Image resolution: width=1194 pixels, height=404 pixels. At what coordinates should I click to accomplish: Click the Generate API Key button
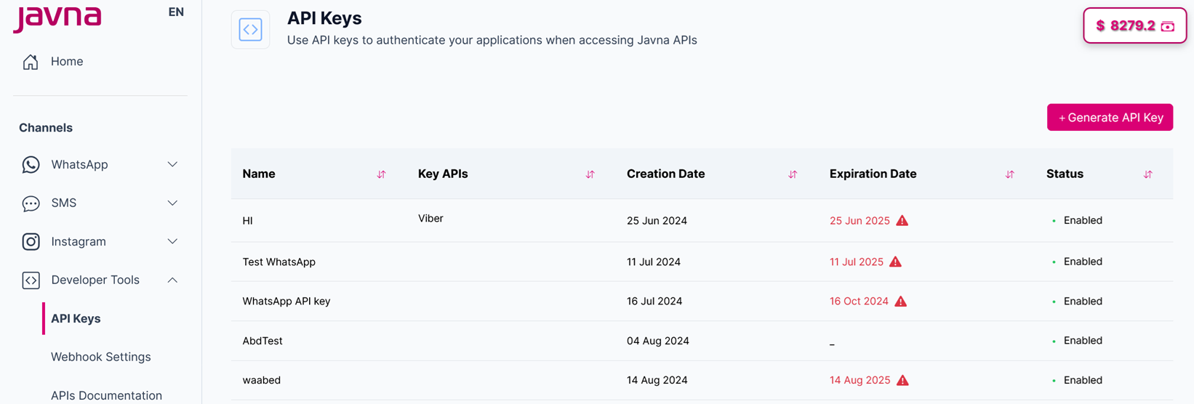coord(1110,118)
